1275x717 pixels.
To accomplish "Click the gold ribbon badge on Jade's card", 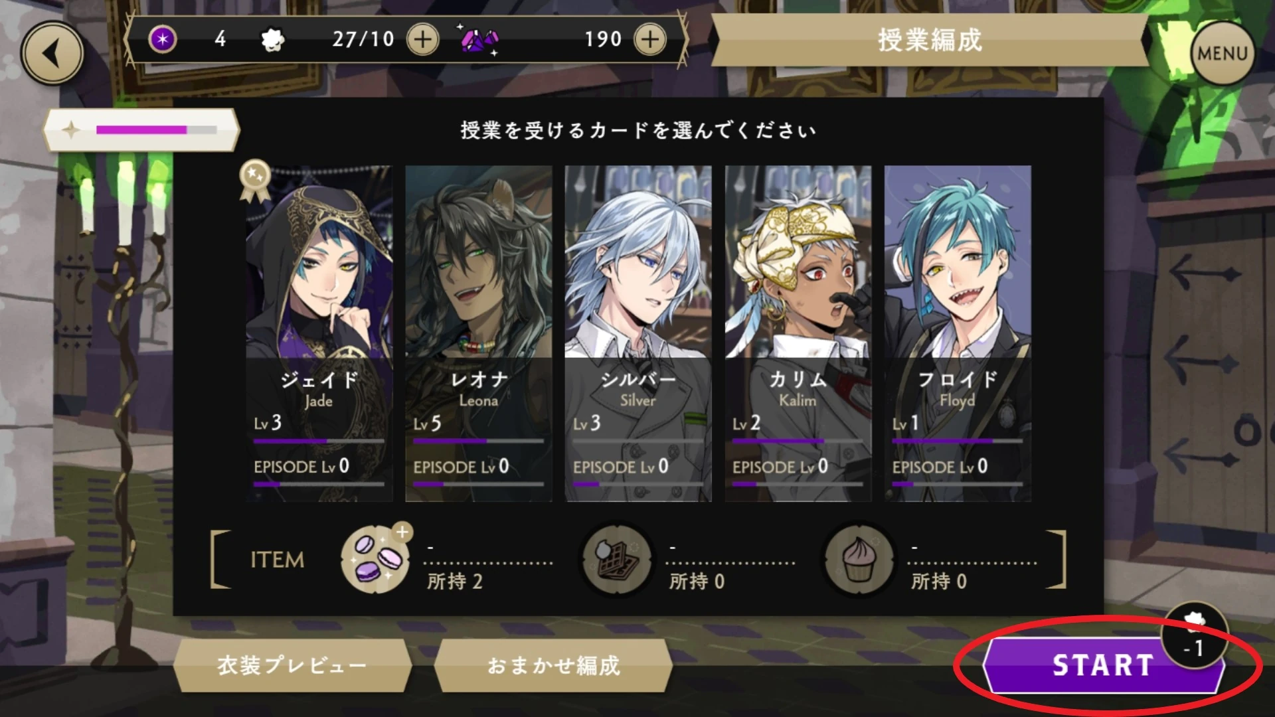I will 255,180.
